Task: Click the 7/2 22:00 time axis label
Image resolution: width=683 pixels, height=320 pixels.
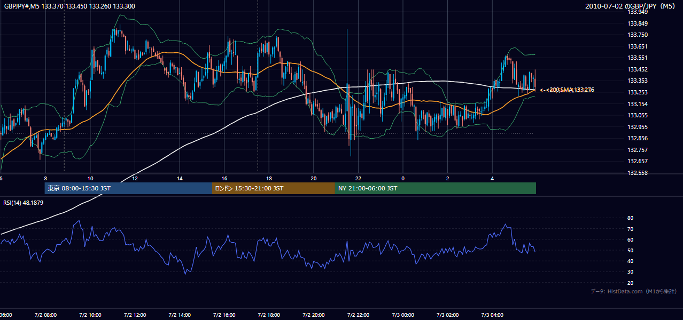Action: point(359,315)
